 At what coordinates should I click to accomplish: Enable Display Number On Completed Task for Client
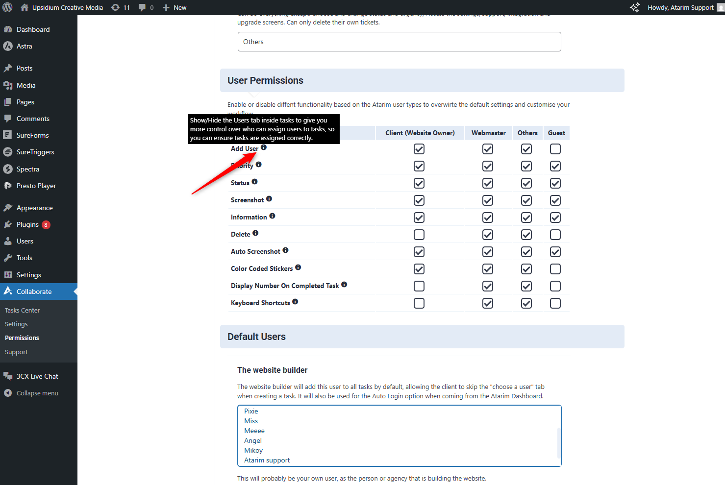419,286
